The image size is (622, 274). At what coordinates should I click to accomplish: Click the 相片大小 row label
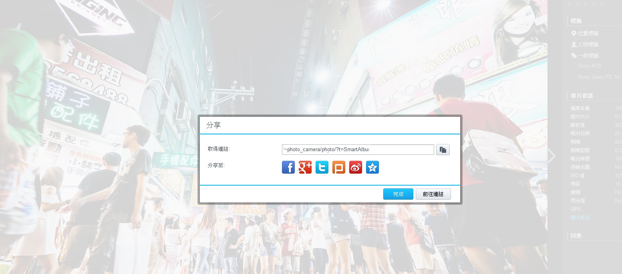[x=580, y=117]
